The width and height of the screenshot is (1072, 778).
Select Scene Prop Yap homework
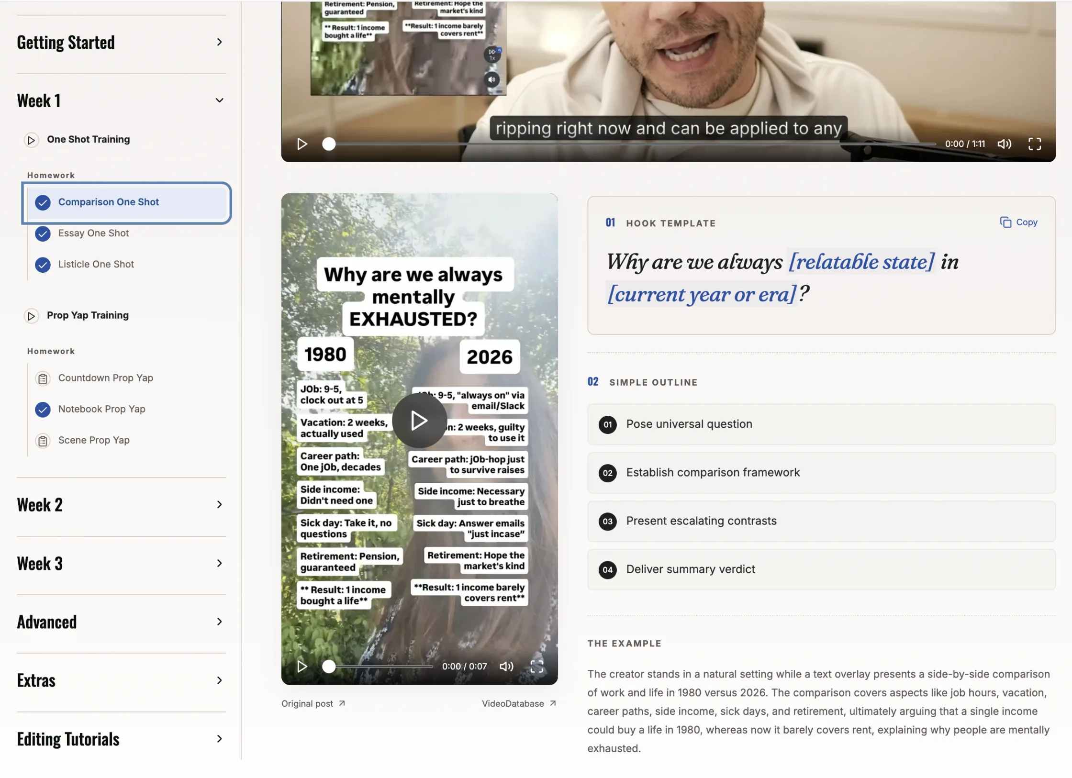tap(94, 441)
